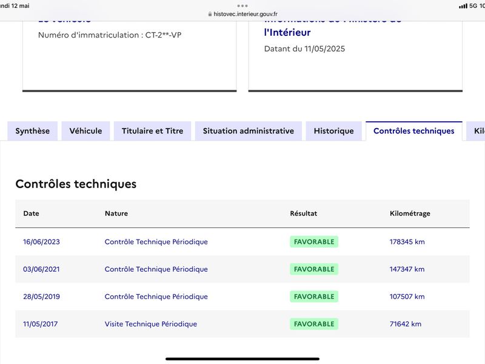Tap the 5G signal status indicator
This screenshot has width=485, height=364.
(x=473, y=5)
